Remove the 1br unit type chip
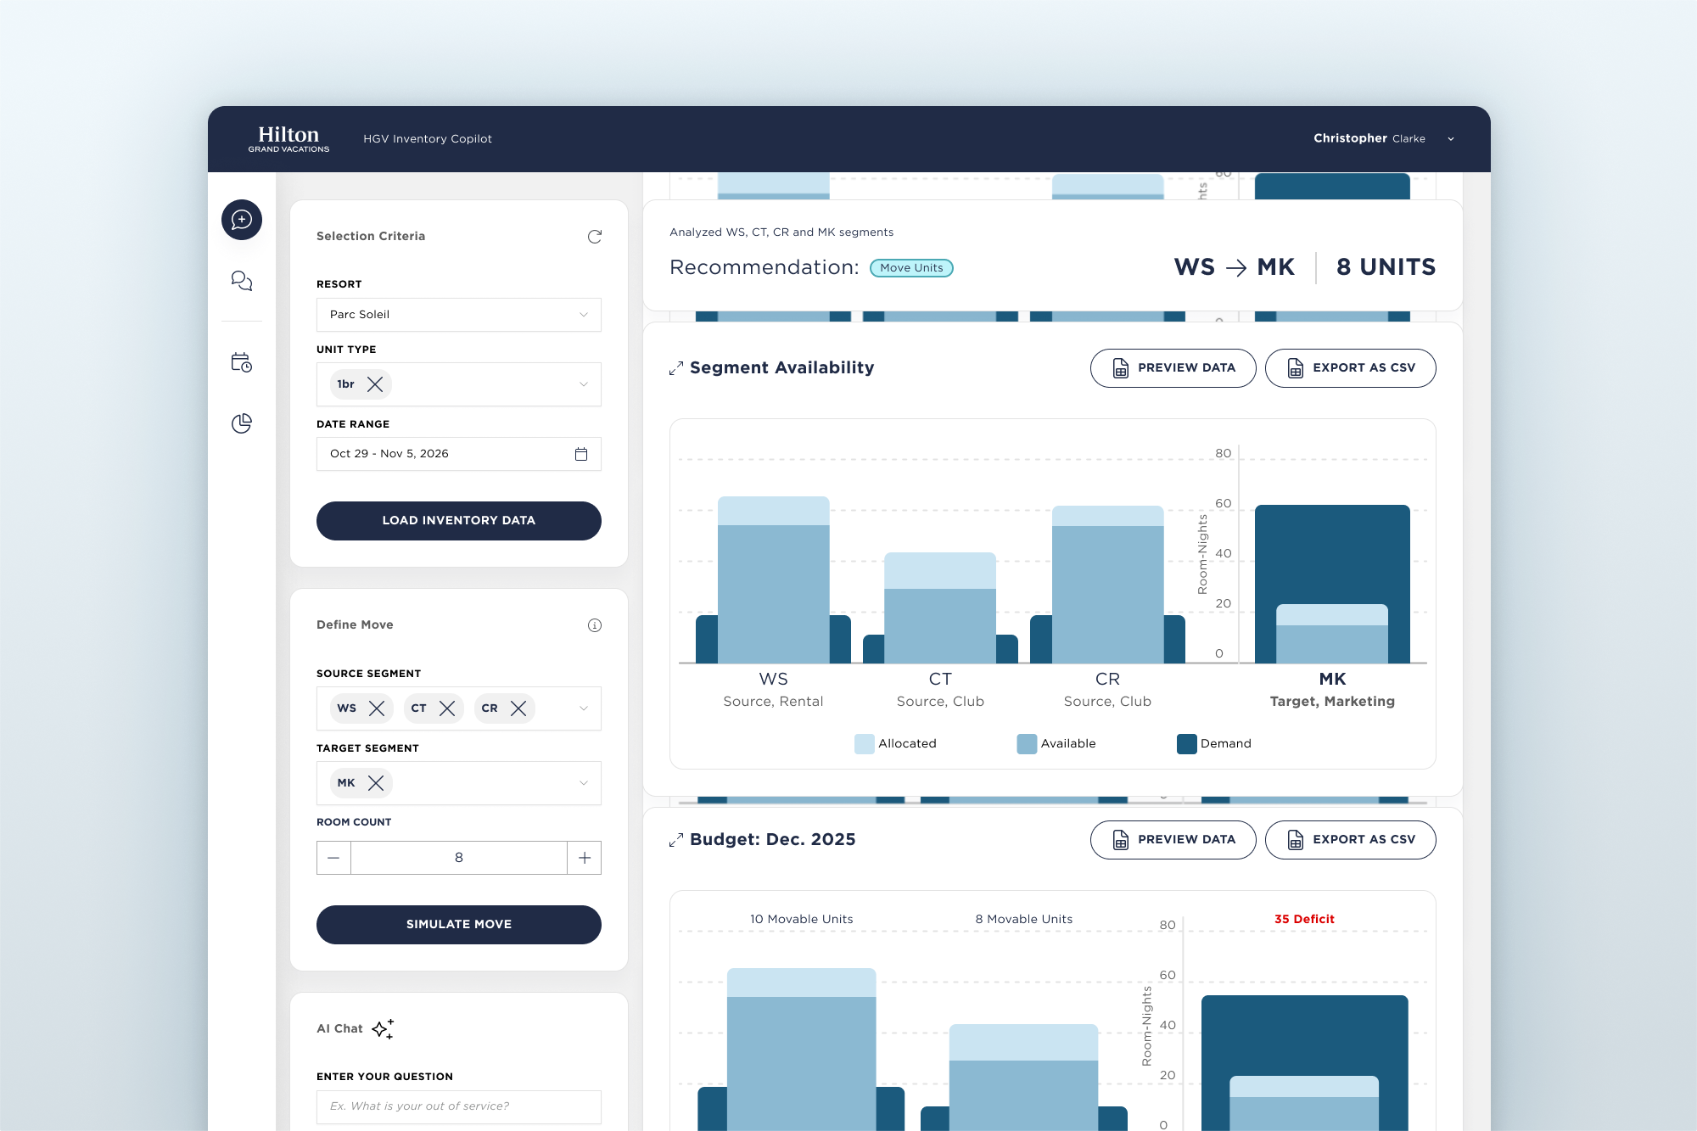1697x1131 pixels. (x=375, y=384)
